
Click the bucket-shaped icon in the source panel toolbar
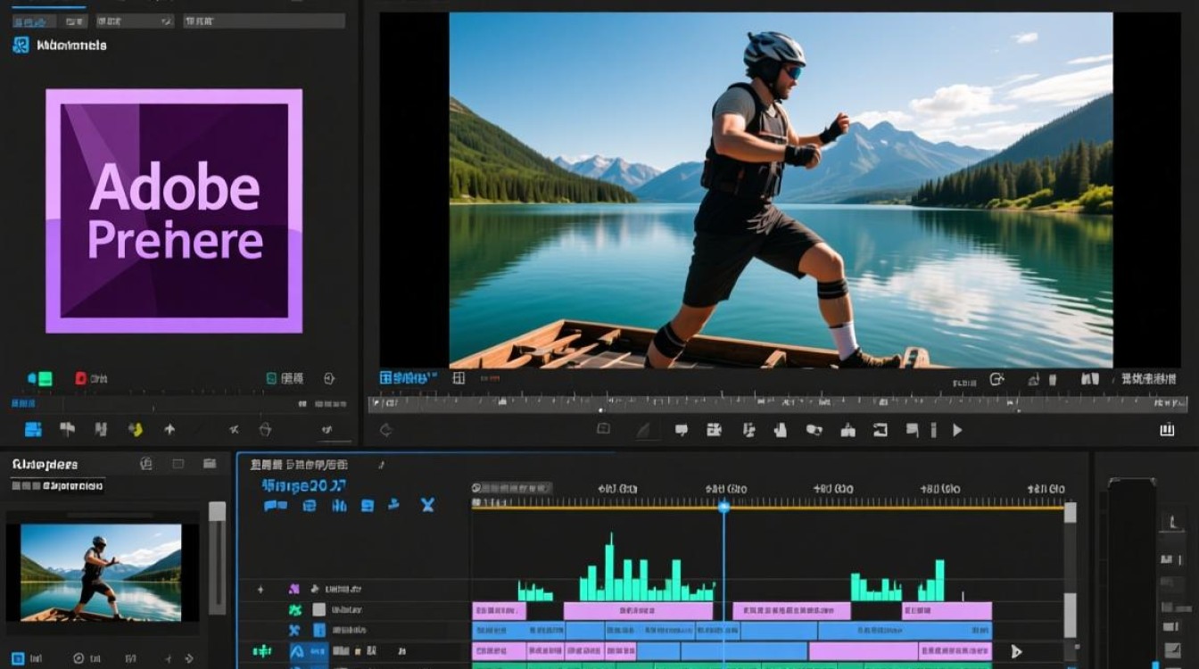[264, 429]
